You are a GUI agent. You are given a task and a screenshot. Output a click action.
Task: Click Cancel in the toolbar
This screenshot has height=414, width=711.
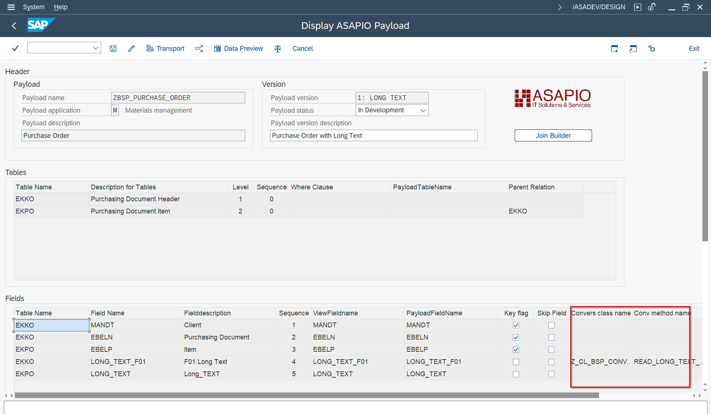click(302, 49)
